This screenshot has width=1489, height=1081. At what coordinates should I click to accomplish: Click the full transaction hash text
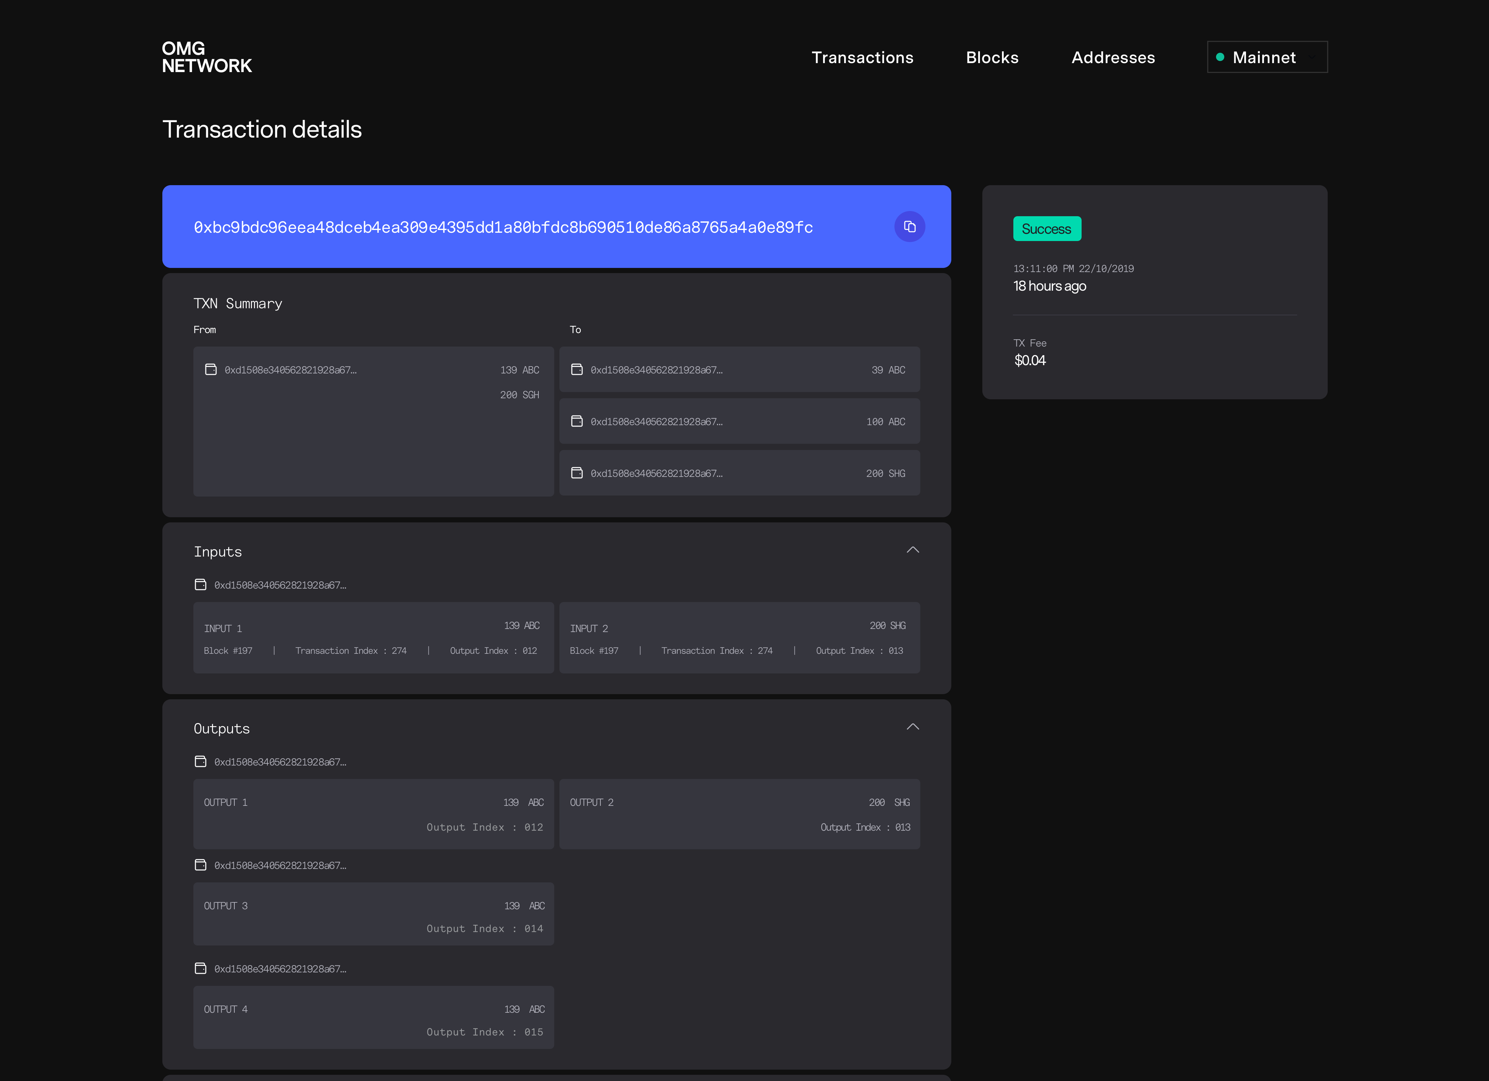point(503,227)
